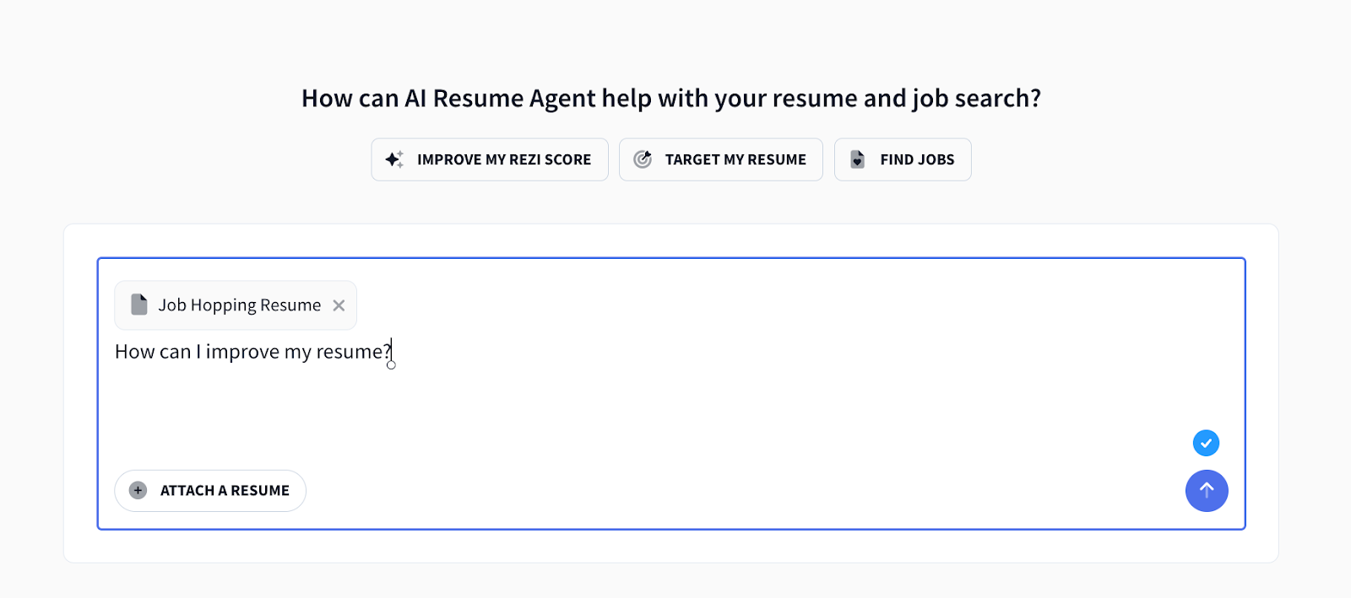This screenshot has width=1351, height=598.
Task: Click the file icon on Job Hopping Resume chip
Action: (138, 304)
